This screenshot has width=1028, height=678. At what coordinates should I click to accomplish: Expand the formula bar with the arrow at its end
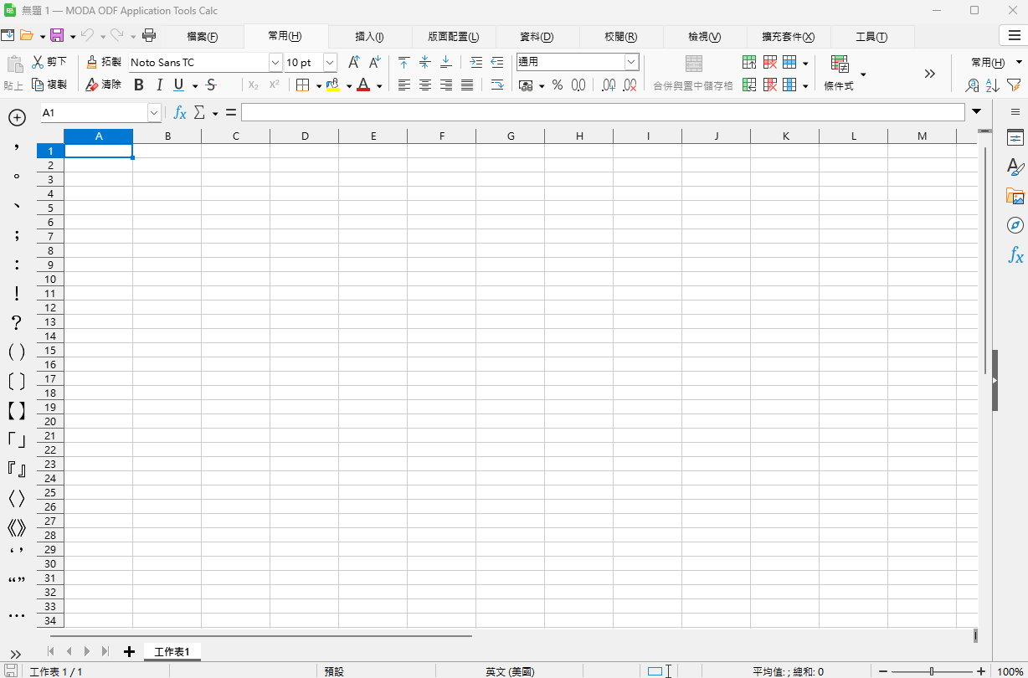[977, 111]
